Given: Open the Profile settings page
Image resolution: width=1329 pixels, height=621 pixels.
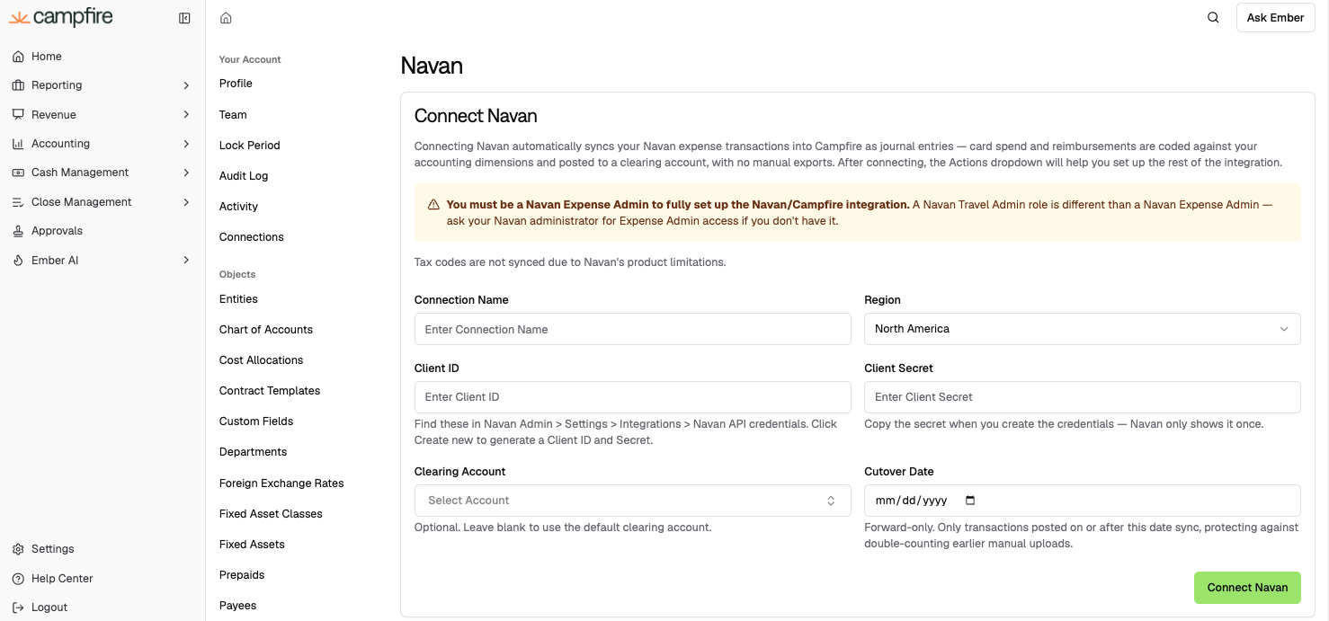Looking at the screenshot, I should click(x=236, y=84).
